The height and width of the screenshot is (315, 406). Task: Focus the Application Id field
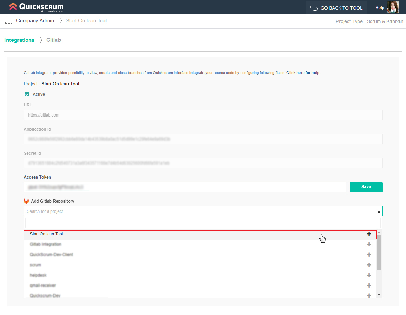point(203,139)
